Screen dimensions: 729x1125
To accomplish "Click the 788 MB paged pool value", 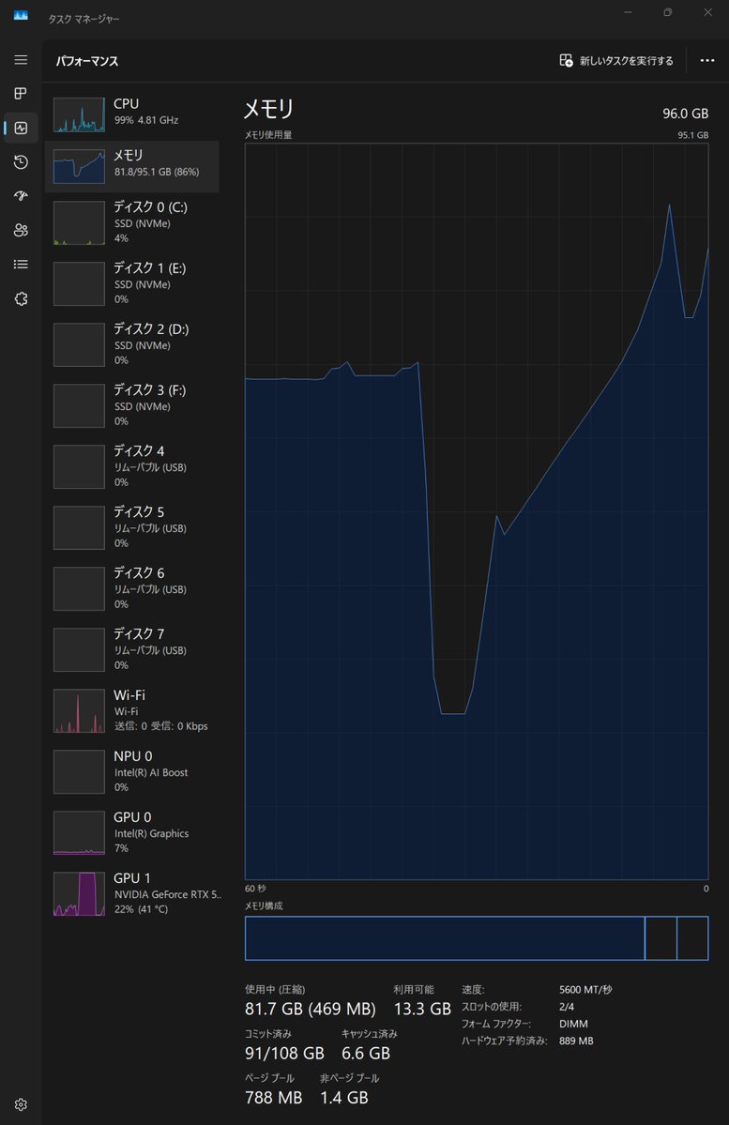I will [273, 1098].
